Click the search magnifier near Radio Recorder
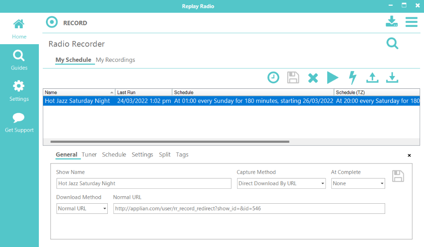424x247 pixels. point(392,43)
